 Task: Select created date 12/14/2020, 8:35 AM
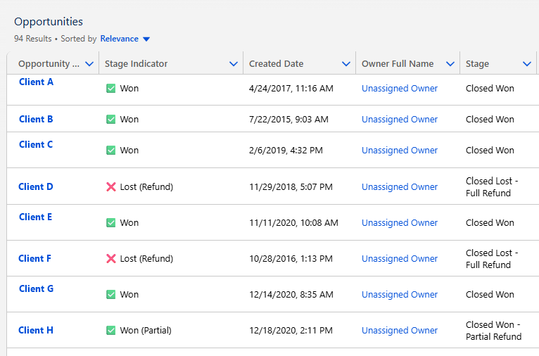[x=291, y=295]
